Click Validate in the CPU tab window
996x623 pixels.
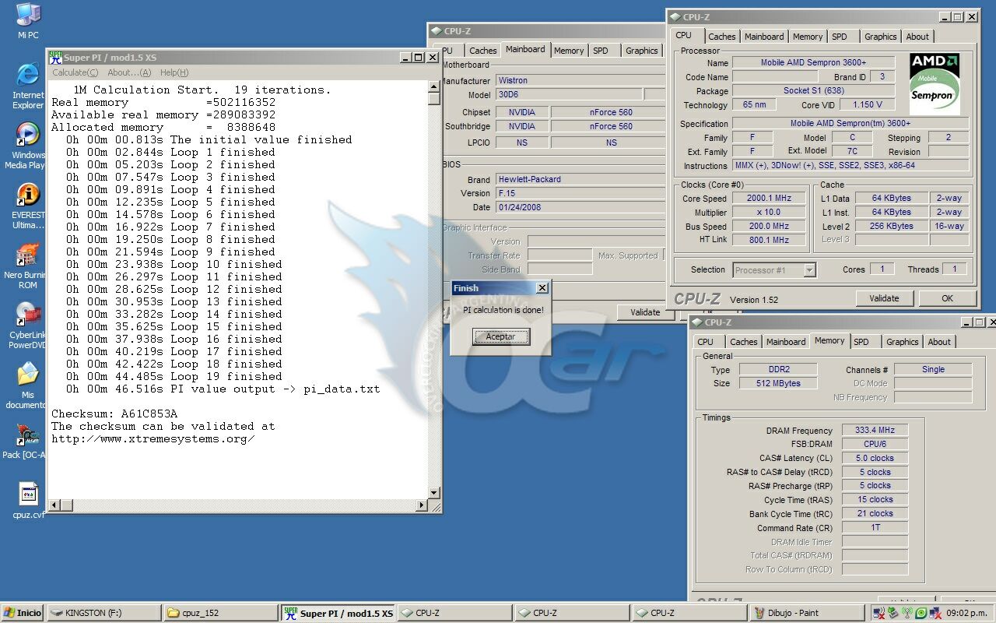[x=884, y=298]
